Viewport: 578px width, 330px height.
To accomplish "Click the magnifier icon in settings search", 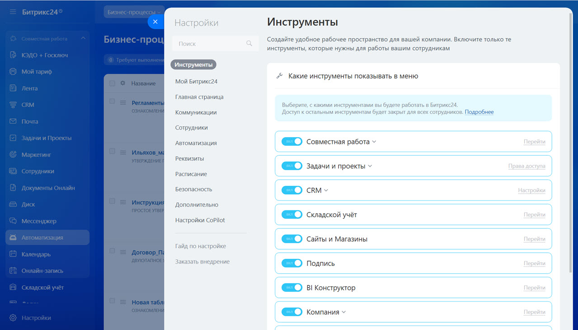I will tap(249, 44).
